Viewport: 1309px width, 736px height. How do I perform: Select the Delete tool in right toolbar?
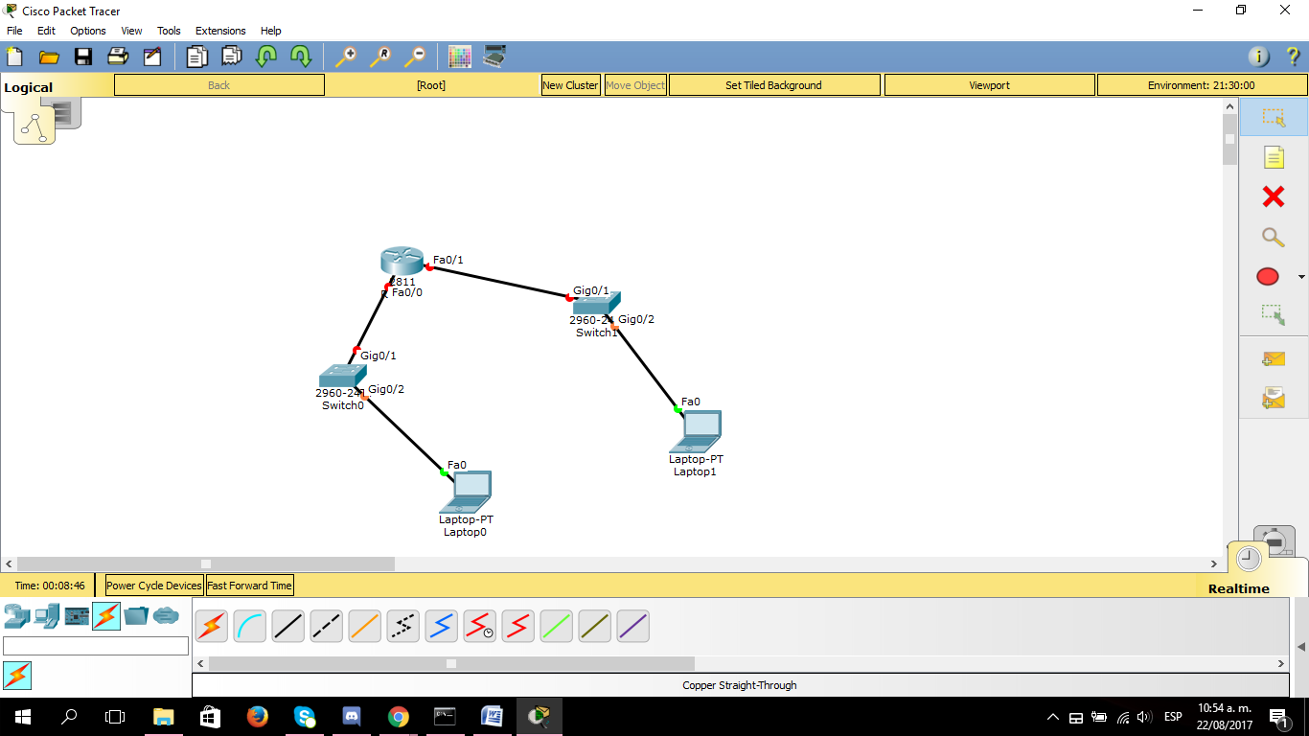coord(1273,196)
